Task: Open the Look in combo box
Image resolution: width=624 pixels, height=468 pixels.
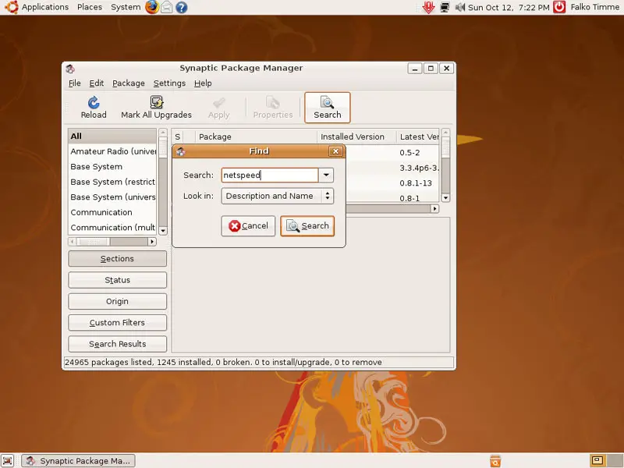Action: [x=277, y=197]
